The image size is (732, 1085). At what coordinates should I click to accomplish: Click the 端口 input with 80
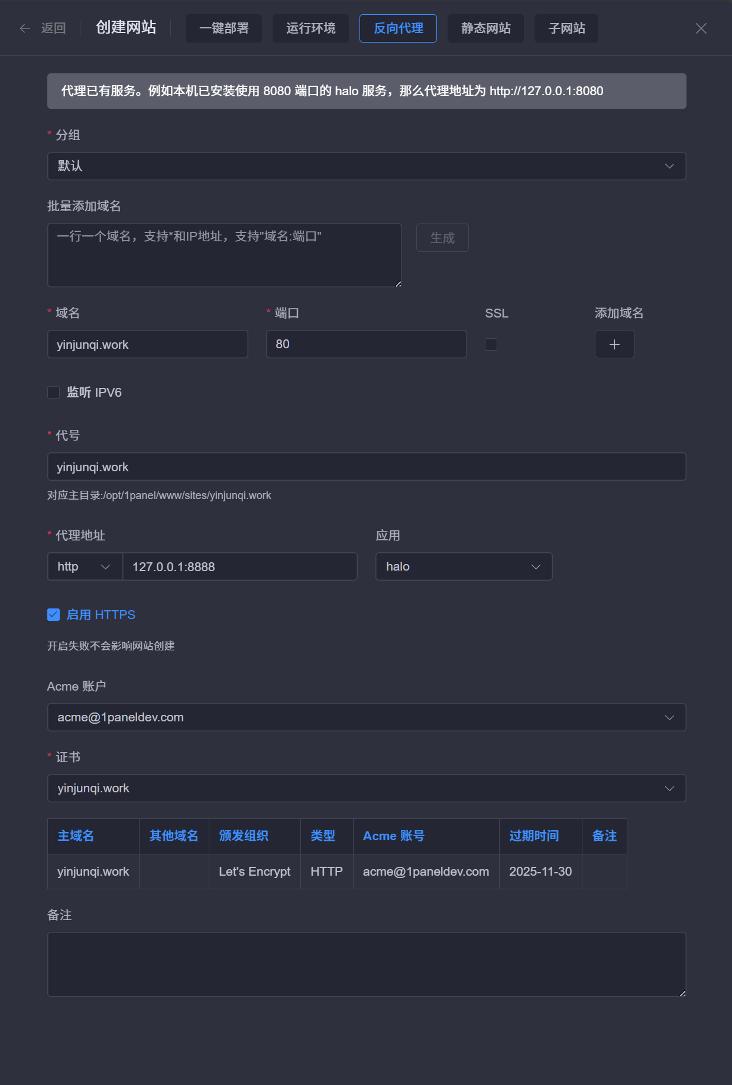[x=367, y=344]
